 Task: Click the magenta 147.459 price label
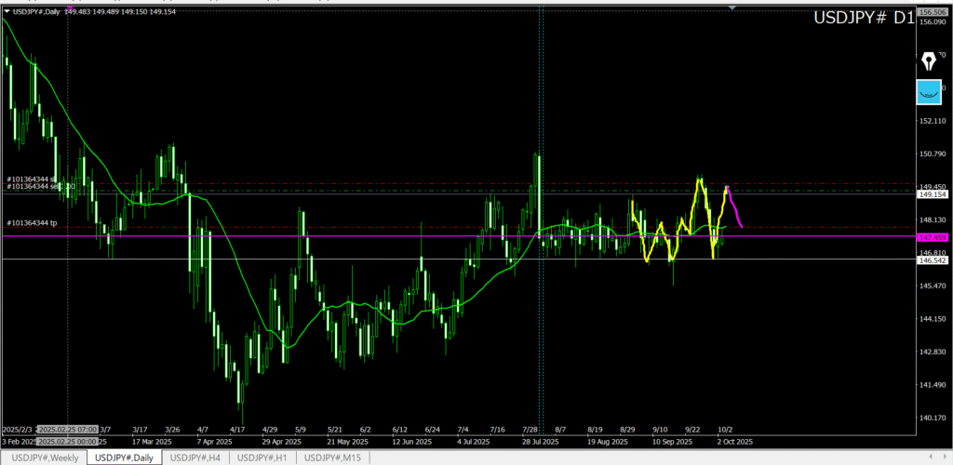tap(932, 238)
